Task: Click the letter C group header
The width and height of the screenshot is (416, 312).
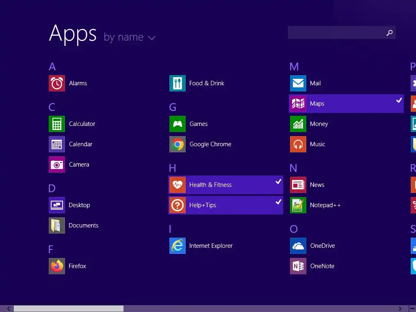Action: tap(52, 107)
